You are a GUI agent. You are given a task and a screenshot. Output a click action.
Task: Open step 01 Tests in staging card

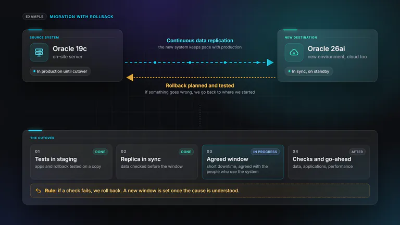(71, 162)
